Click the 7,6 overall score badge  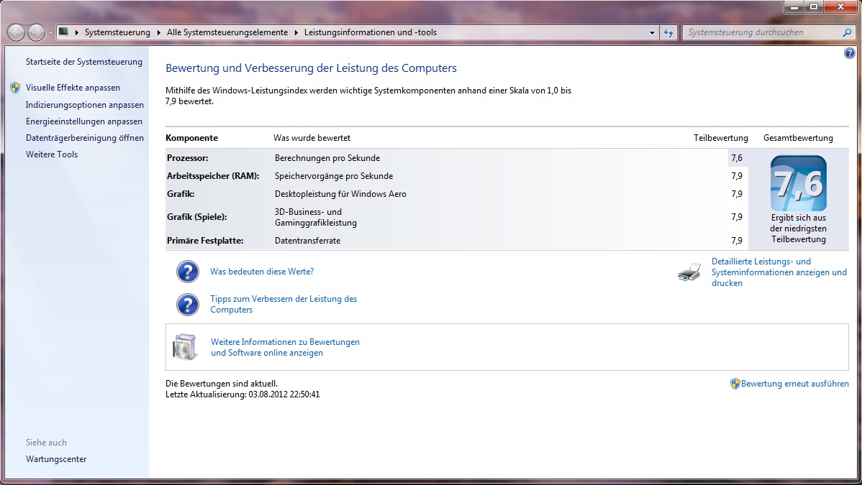798,183
